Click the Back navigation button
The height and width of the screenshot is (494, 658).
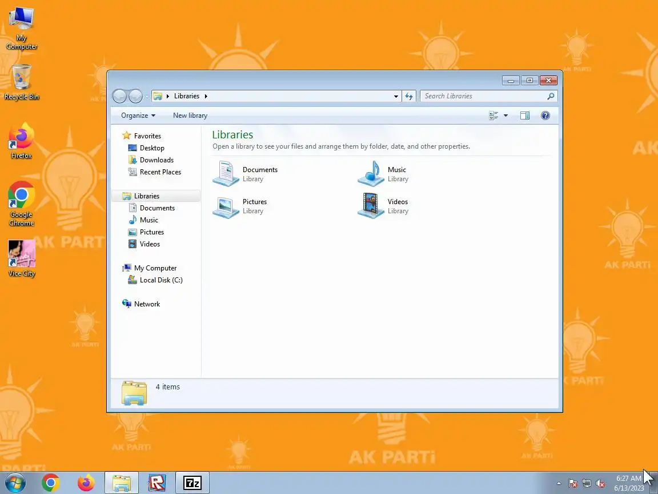(119, 96)
